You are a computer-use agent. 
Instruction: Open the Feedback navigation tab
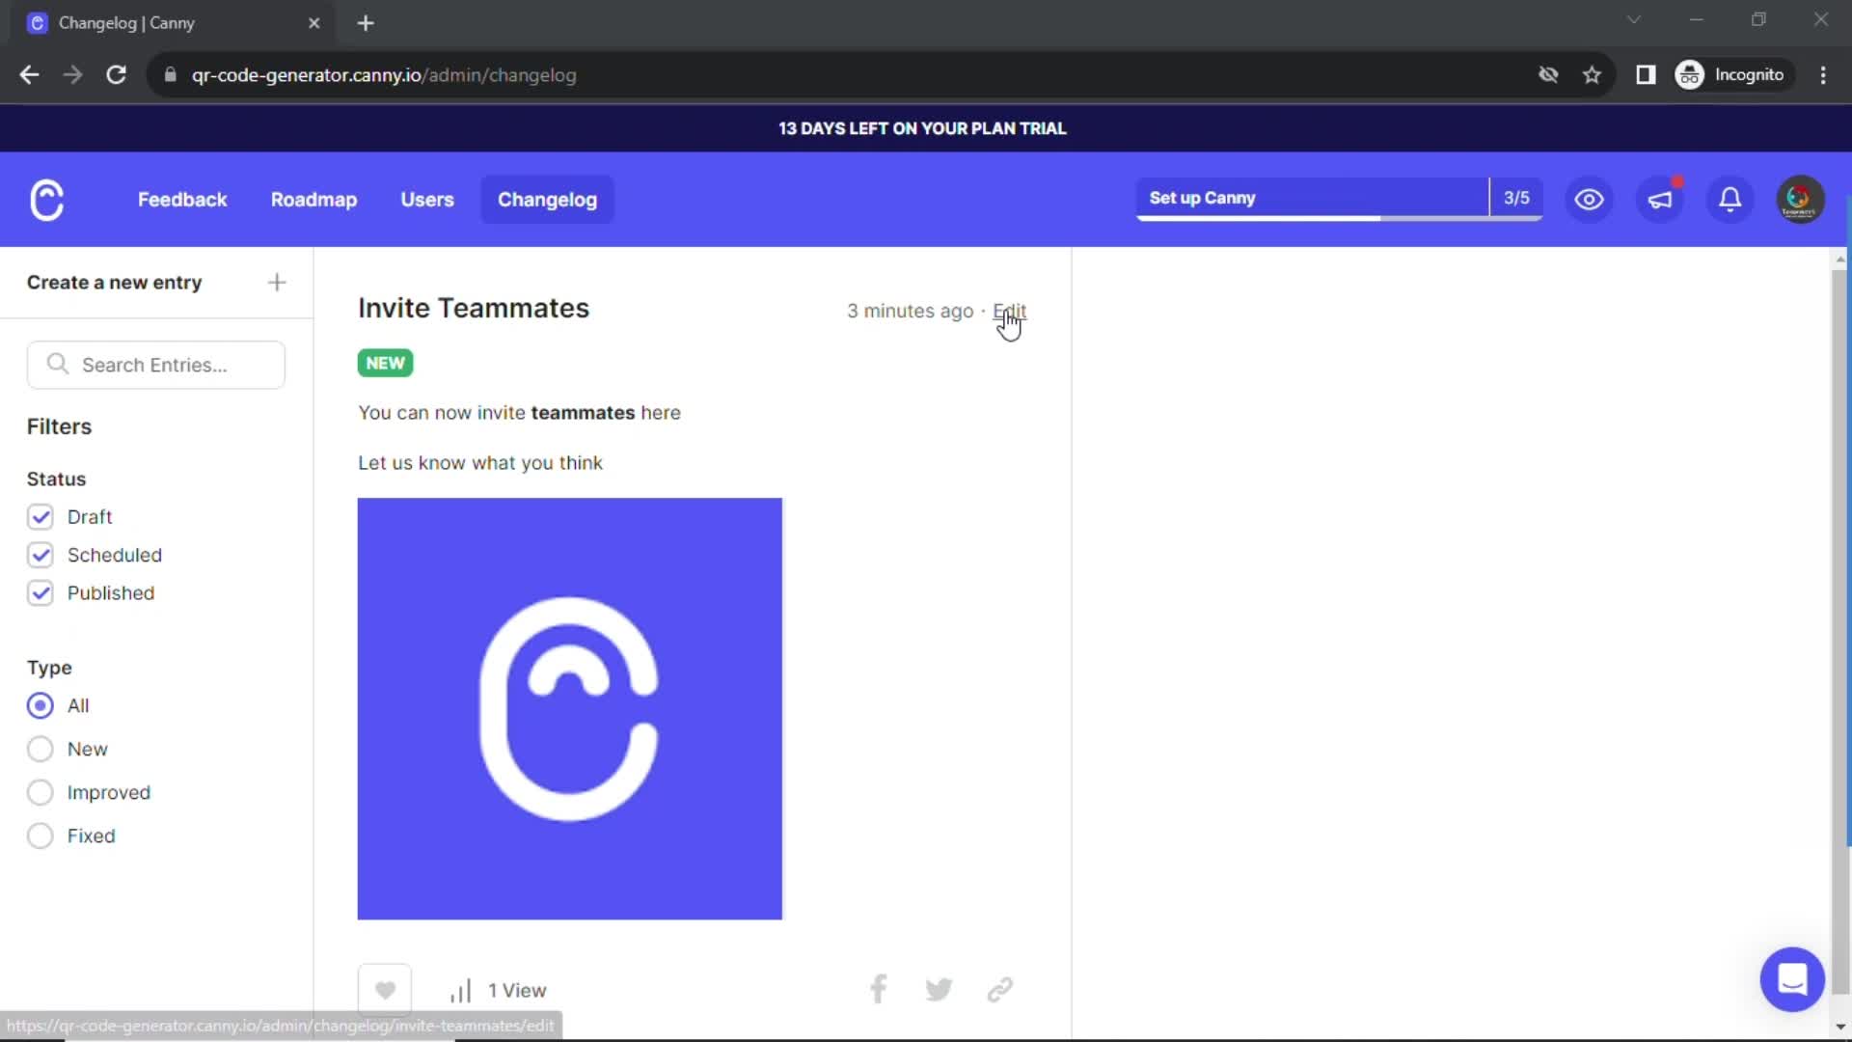click(183, 200)
